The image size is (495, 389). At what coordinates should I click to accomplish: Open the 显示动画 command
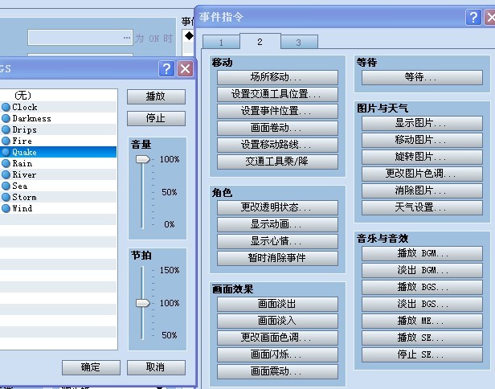(277, 224)
